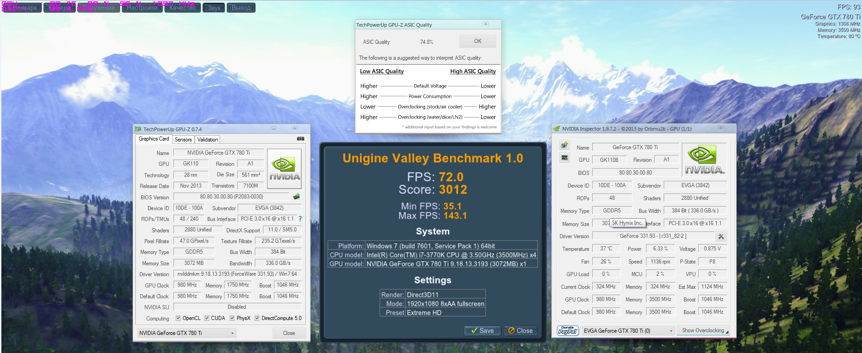This screenshot has width=862, height=353.
Task: Click the GPU-Z Driver Version field
Action: [x=237, y=274]
